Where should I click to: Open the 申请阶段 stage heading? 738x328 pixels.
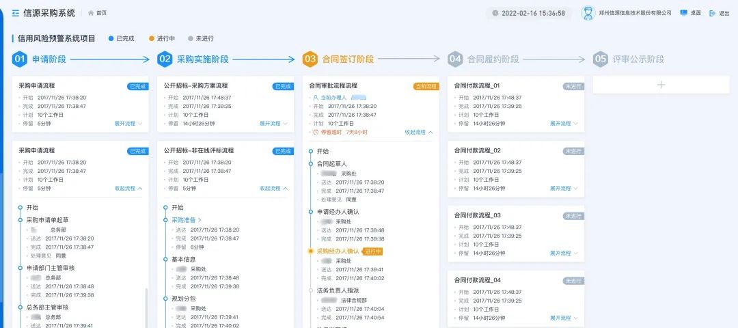point(49,59)
